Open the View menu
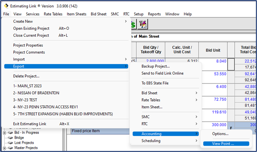 [x=17, y=14]
